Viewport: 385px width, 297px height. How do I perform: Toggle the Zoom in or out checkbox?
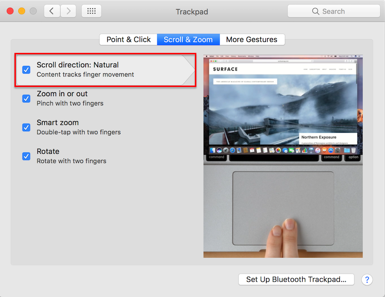click(26, 99)
